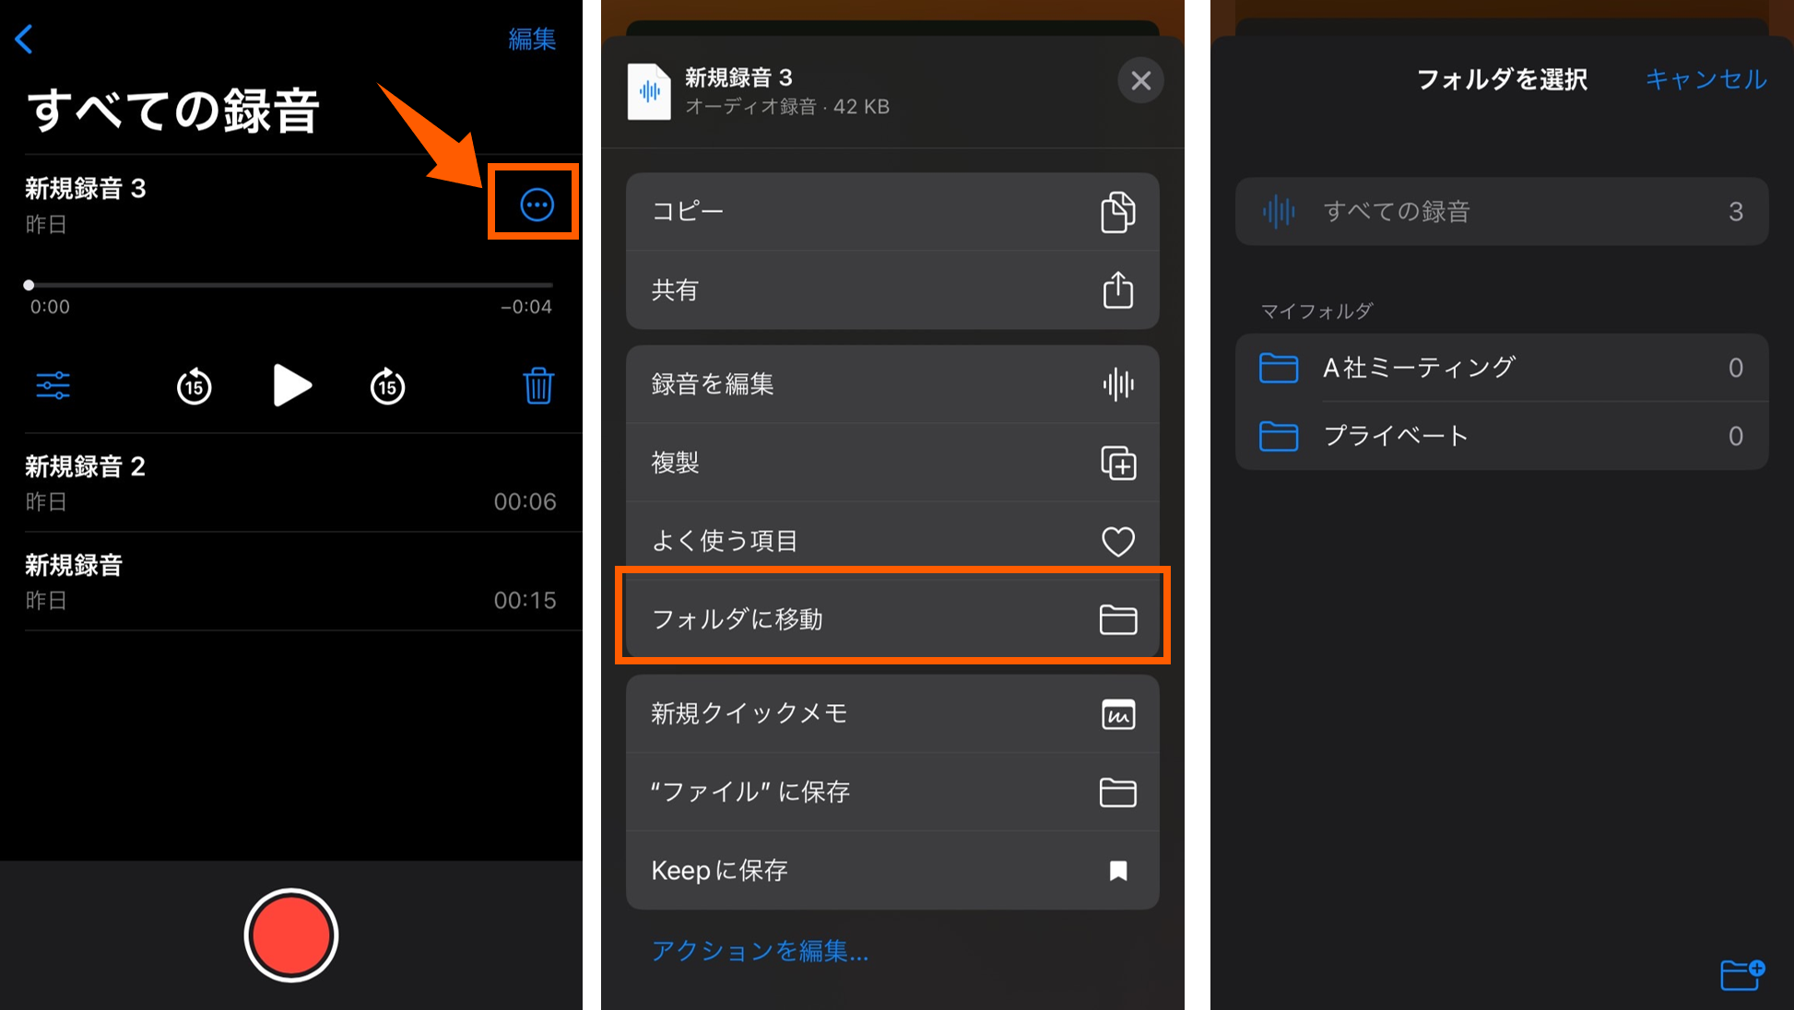Create new folder with bottom-right folder-plus icon

pos(1741,974)
